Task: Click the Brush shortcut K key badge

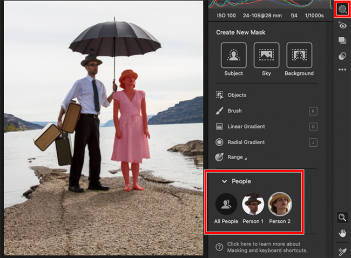Action: pyautogui.click(x=313, y=111)
